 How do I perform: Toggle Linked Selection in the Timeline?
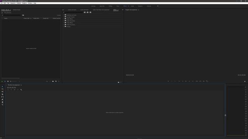(15, 90)
